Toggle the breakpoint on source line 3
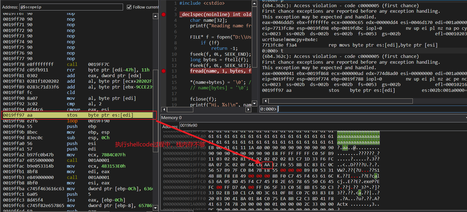Viewport: 467px width, 212px height. click(x=164, y=14)
